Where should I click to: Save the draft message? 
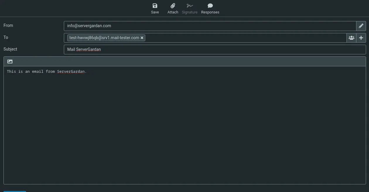tap(155, 8)
